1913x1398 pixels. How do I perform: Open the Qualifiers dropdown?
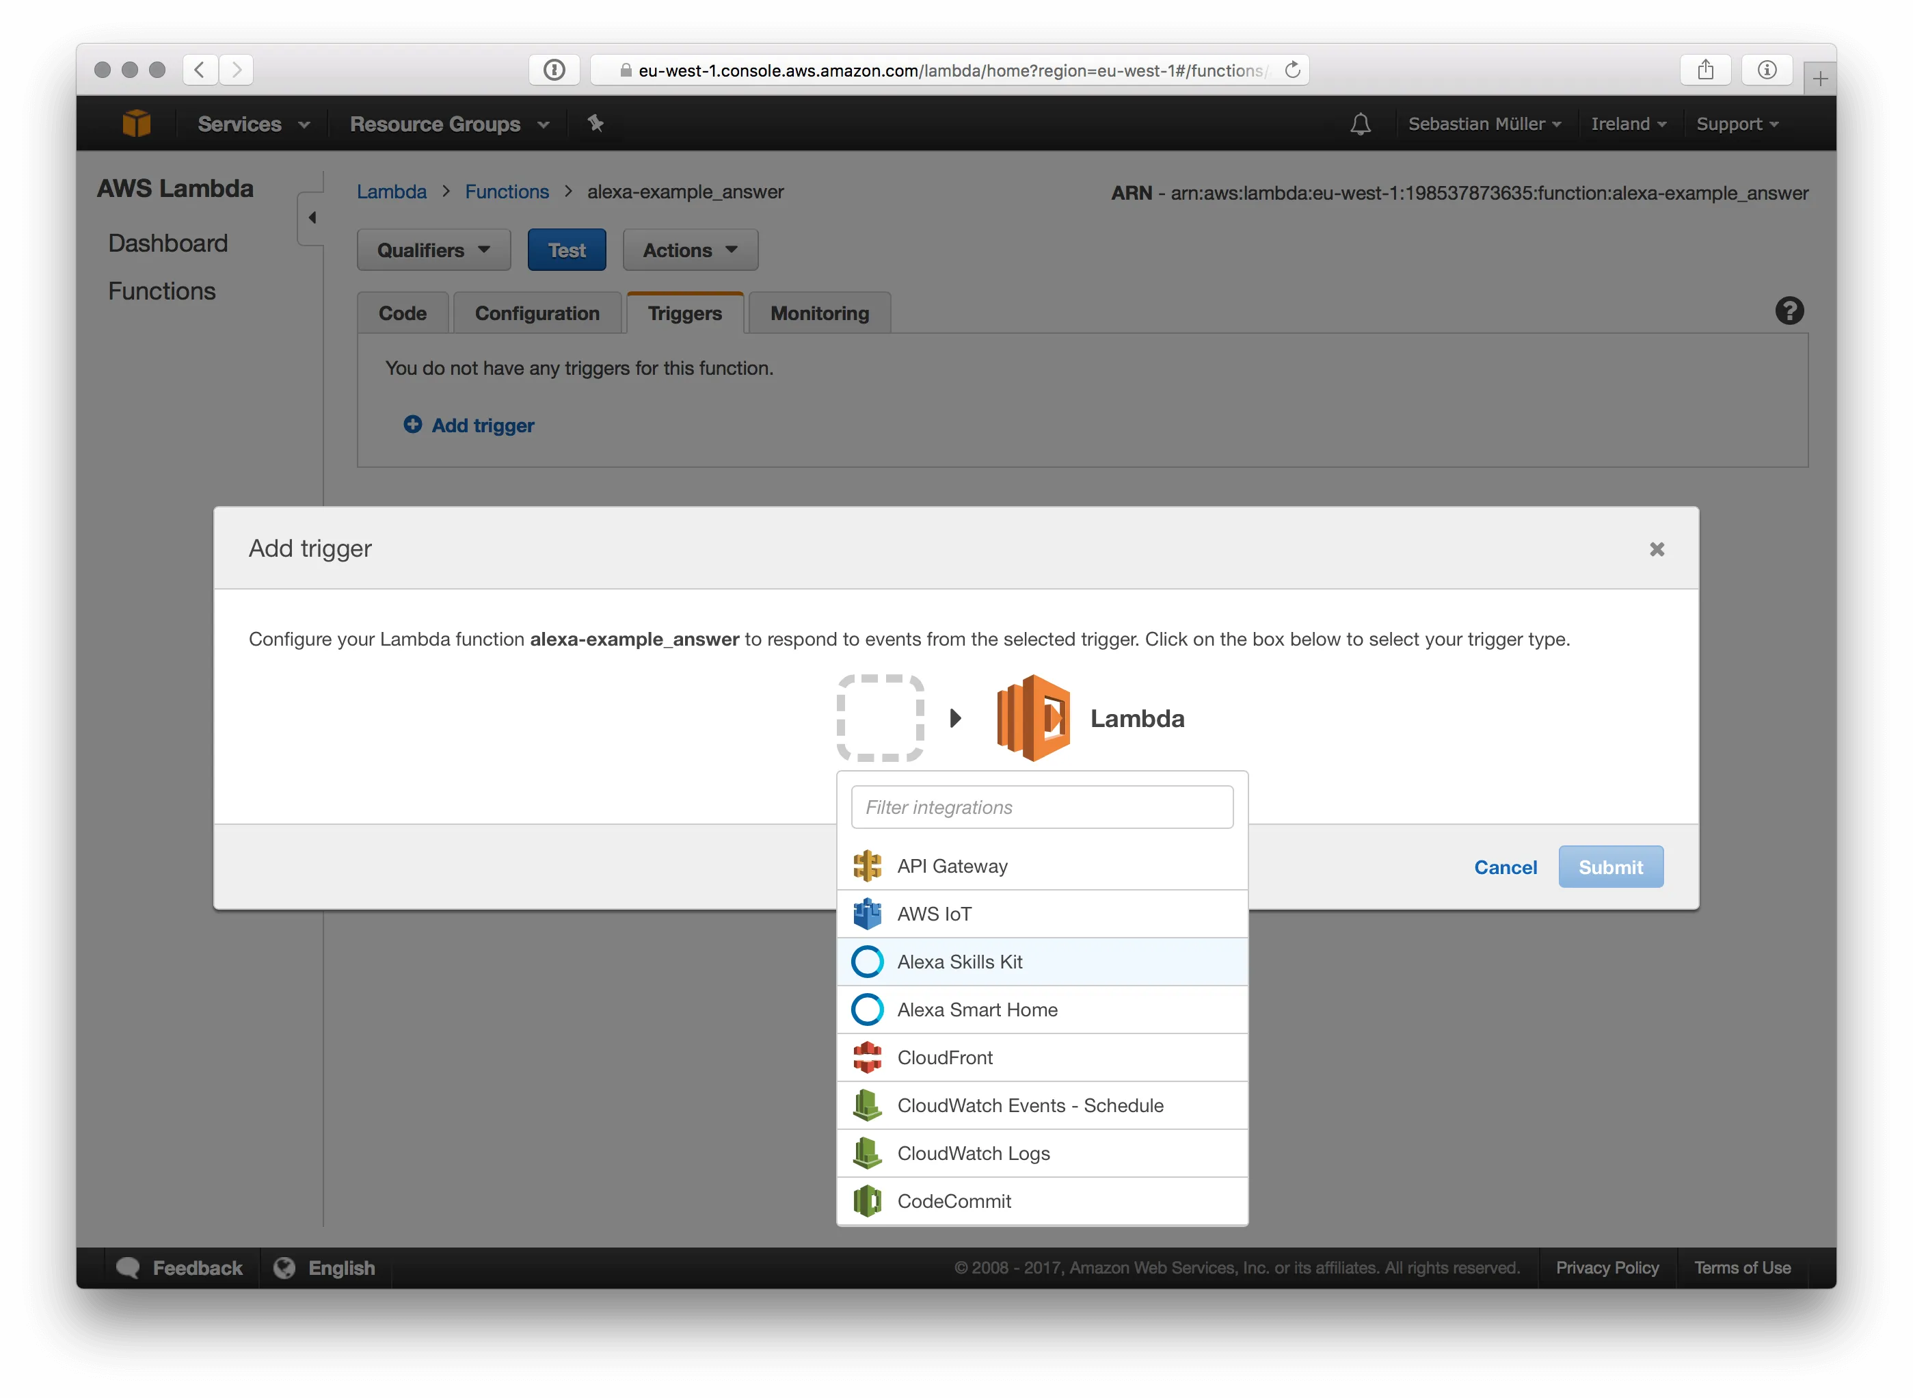[433, 250]
